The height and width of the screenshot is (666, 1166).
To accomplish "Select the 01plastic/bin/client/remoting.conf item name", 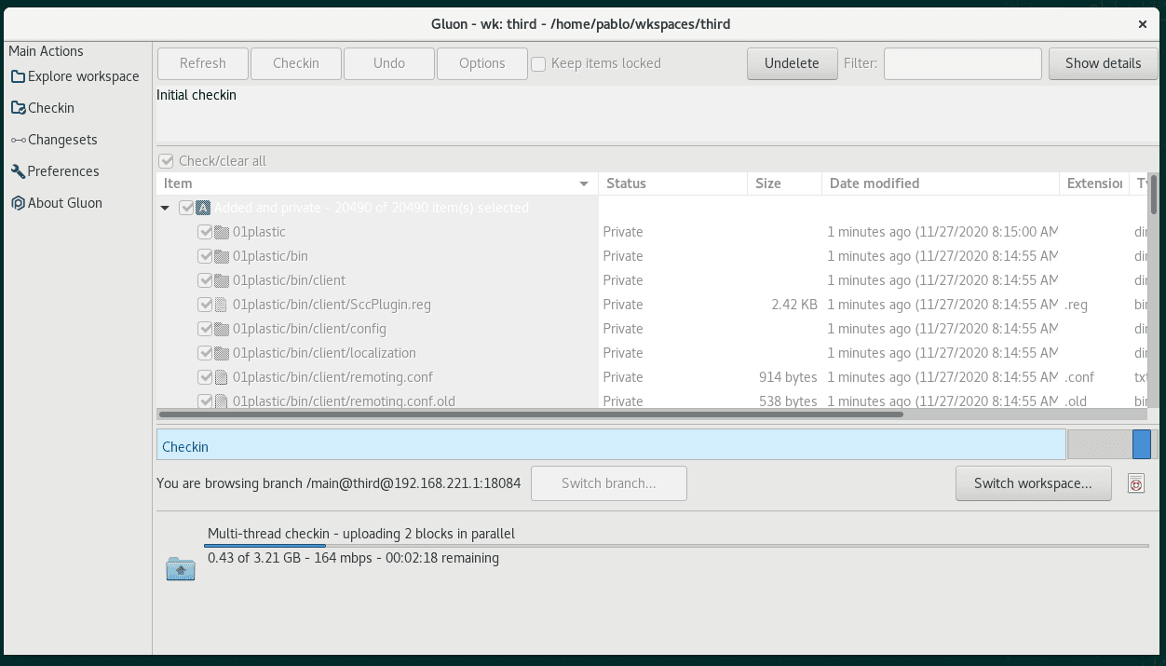I will (x=333, y=377).
